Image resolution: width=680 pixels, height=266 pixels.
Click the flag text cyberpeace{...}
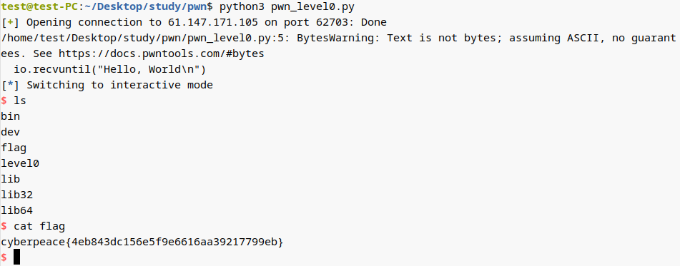coord(142,241)
